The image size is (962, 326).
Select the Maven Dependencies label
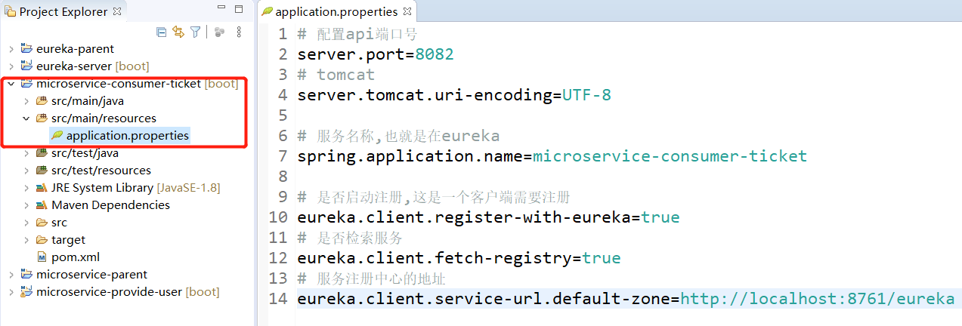pyautogui.click(x=110, y=205)
